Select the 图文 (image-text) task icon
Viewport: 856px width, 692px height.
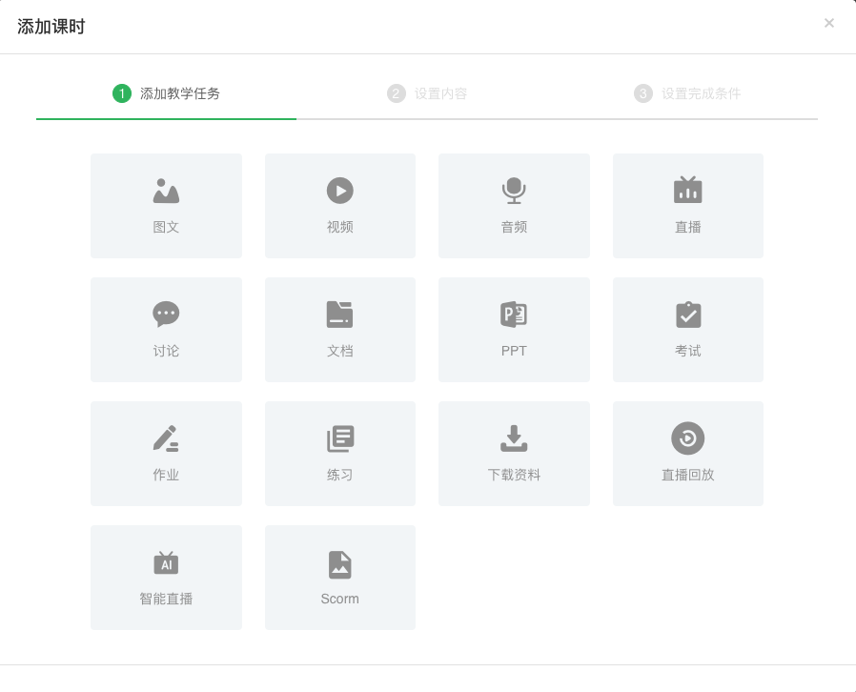pos(166,191)
